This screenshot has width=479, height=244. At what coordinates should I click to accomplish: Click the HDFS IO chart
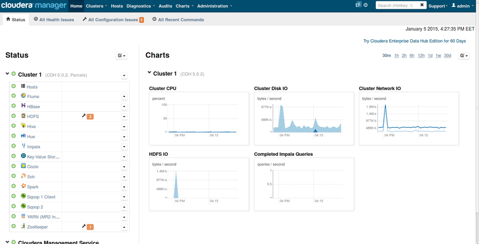[199, 184]
